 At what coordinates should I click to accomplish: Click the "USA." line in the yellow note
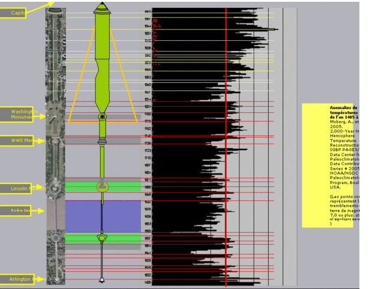(335, 187)
